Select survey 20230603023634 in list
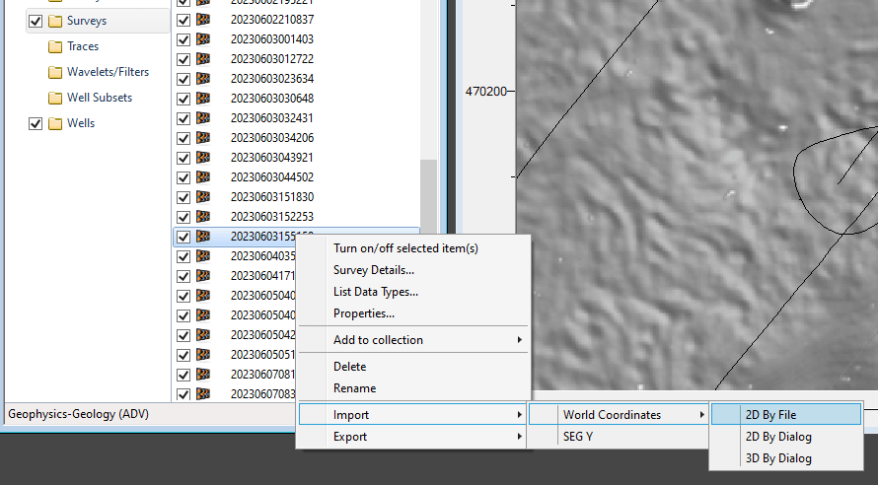 (x=271, y=79)
